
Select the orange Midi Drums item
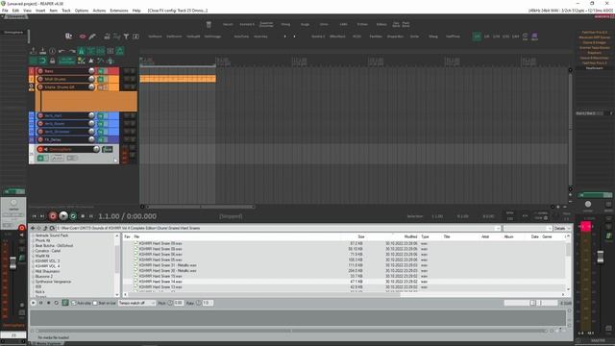click(178, 79)
